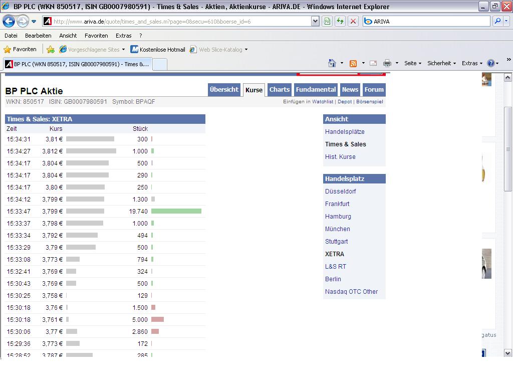Click the 5.000 volume red bar
The height and width of the screenshot is (385, 513).
(x=158, y=319)
